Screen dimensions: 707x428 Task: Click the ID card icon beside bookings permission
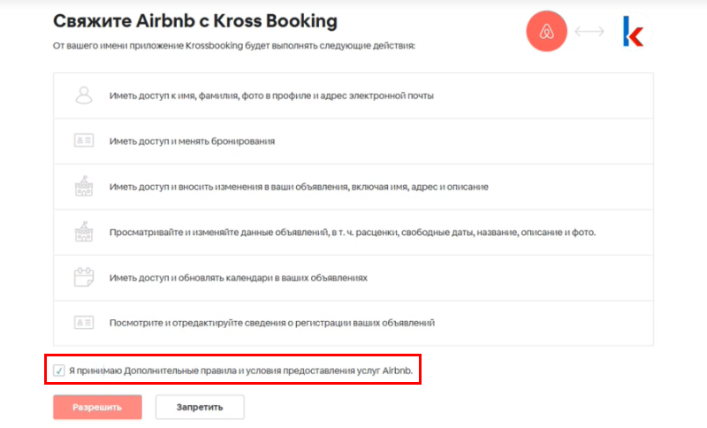coord(84,141)
